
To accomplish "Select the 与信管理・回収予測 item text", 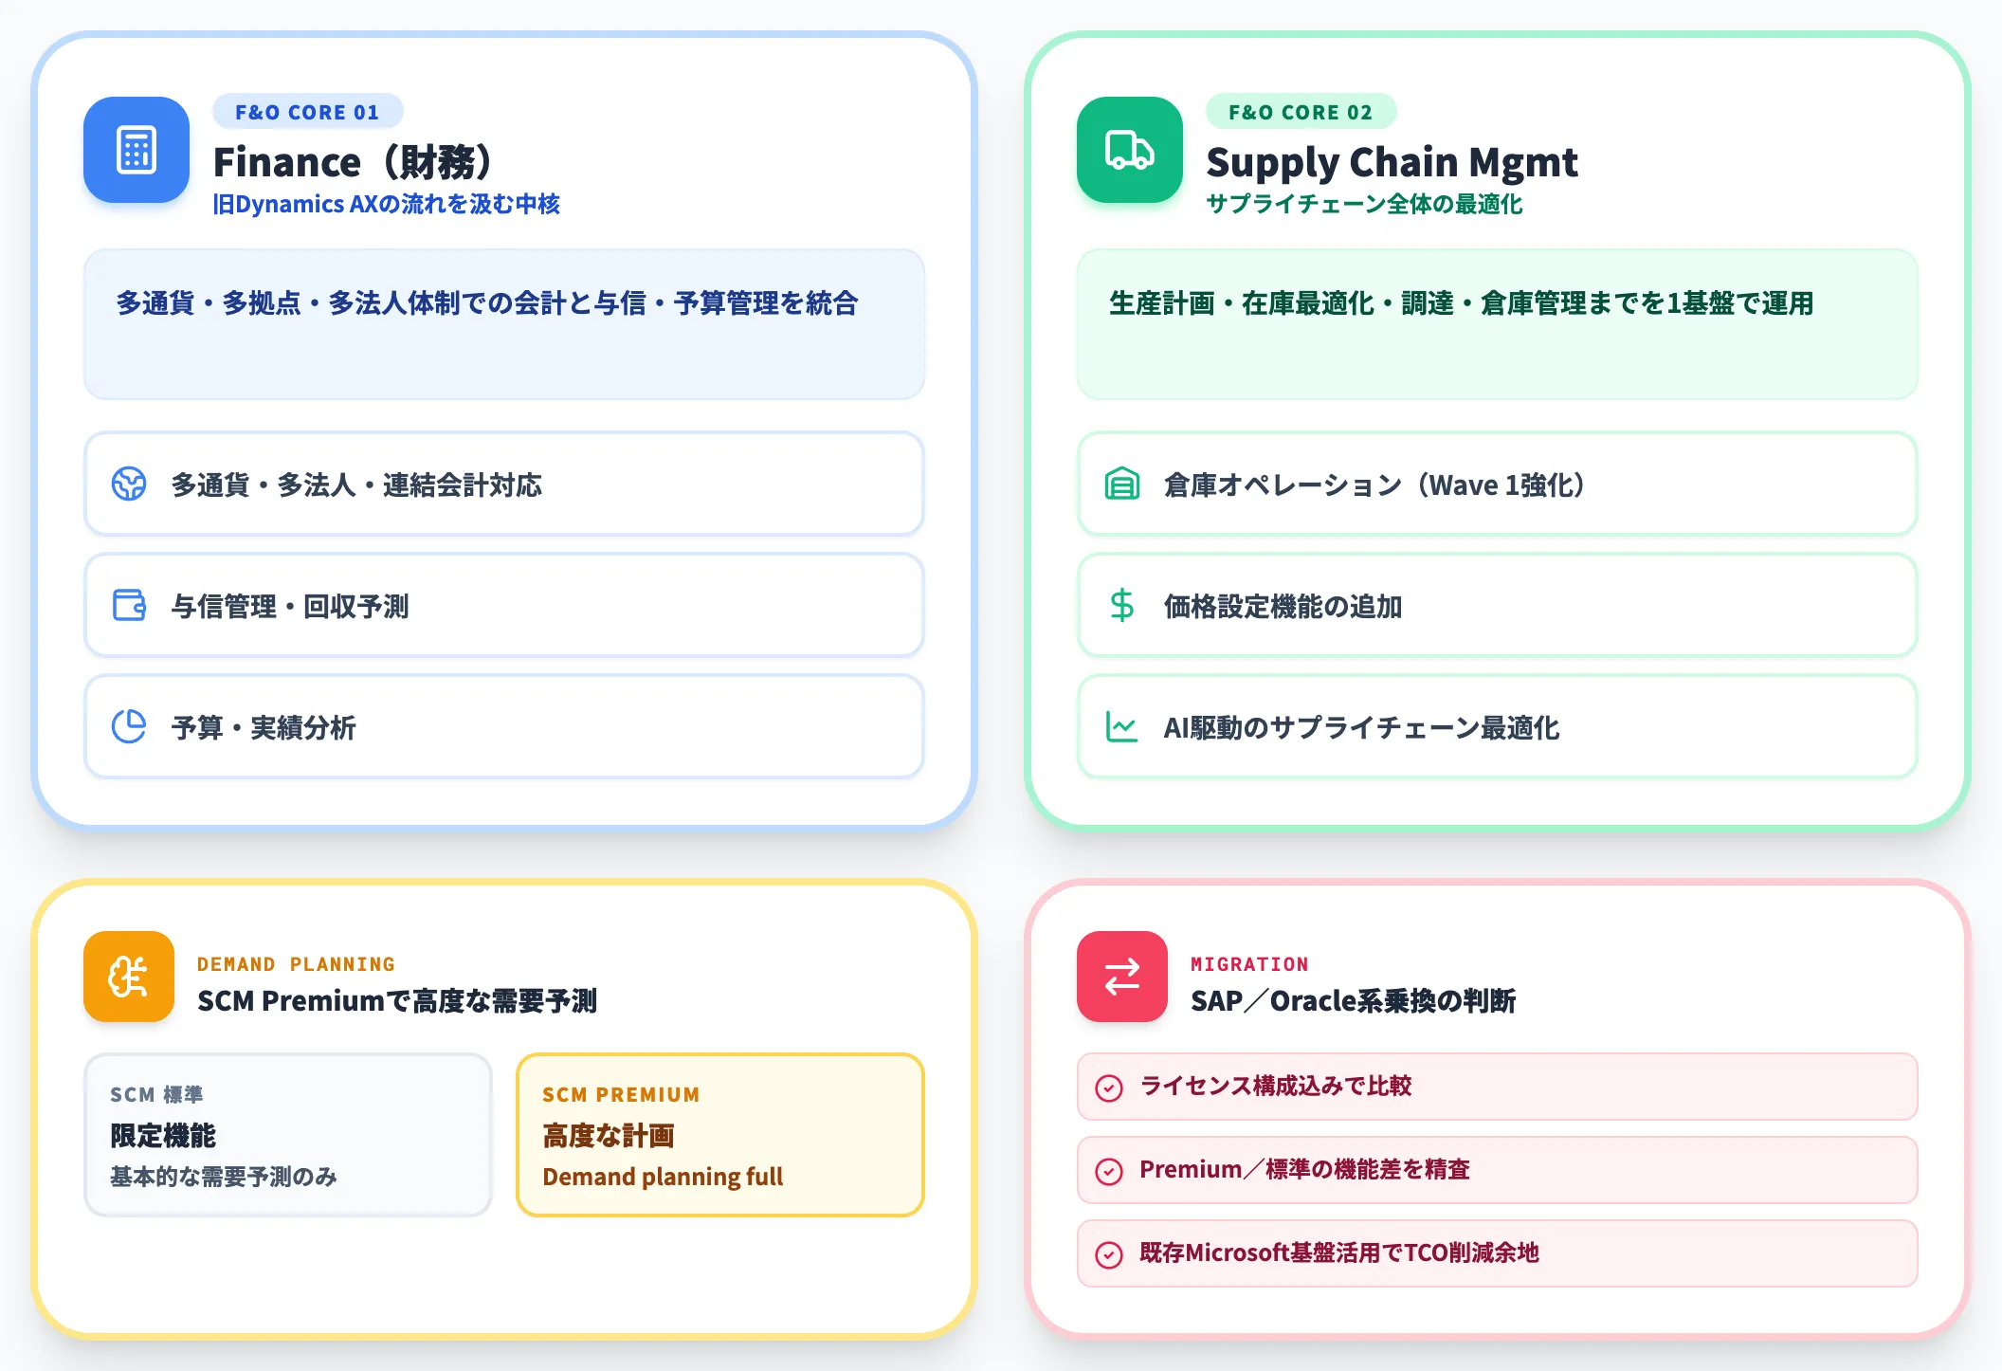I will 290,606.
